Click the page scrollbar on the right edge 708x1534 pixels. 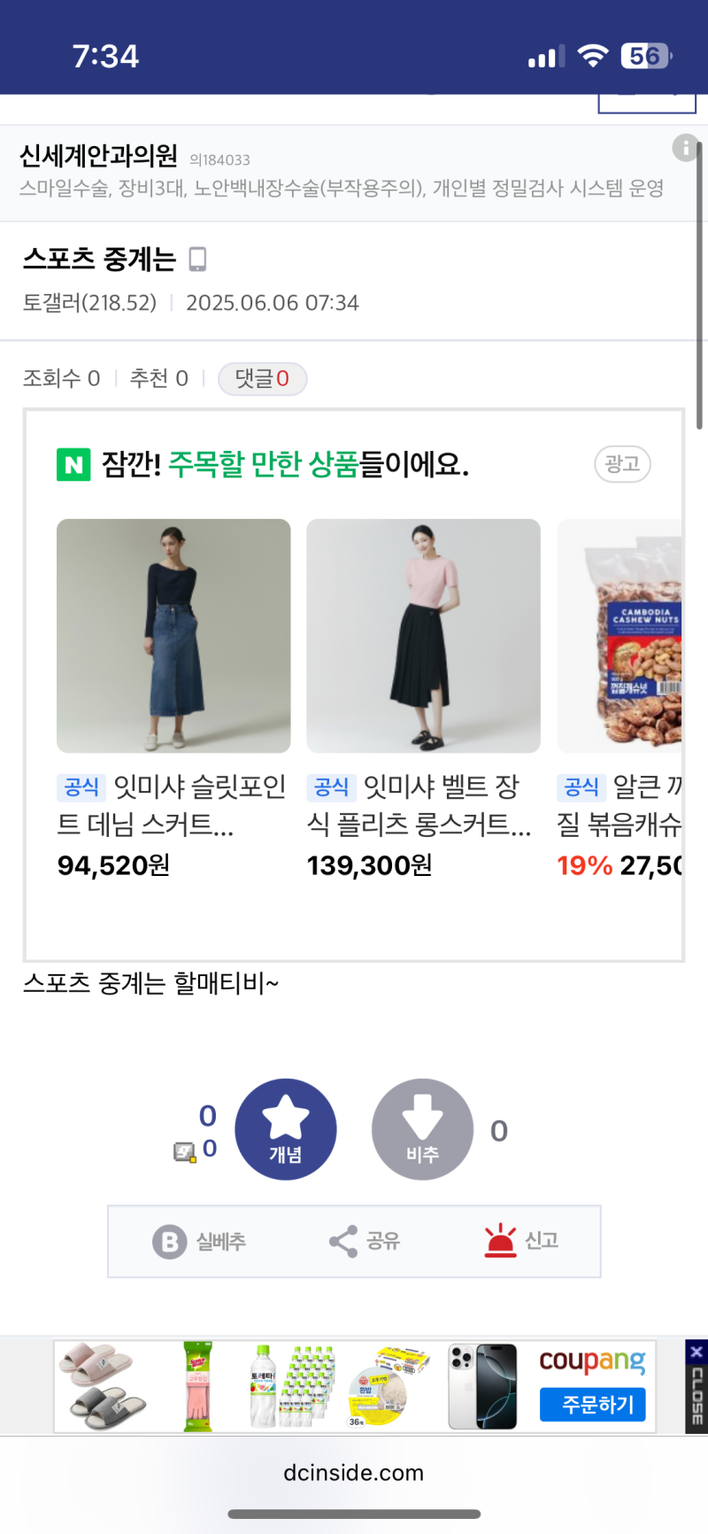699,283
